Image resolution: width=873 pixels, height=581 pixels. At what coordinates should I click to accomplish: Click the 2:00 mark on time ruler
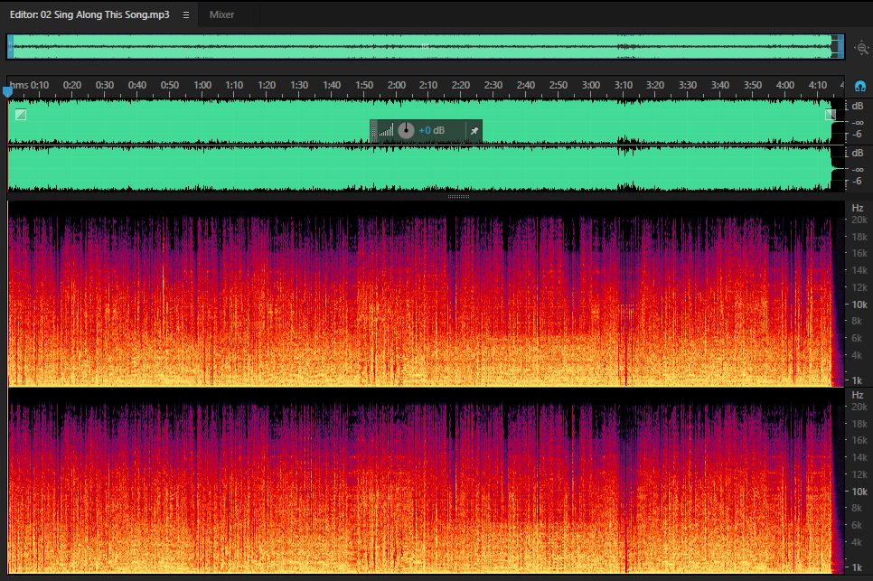(x=397, y=85)
